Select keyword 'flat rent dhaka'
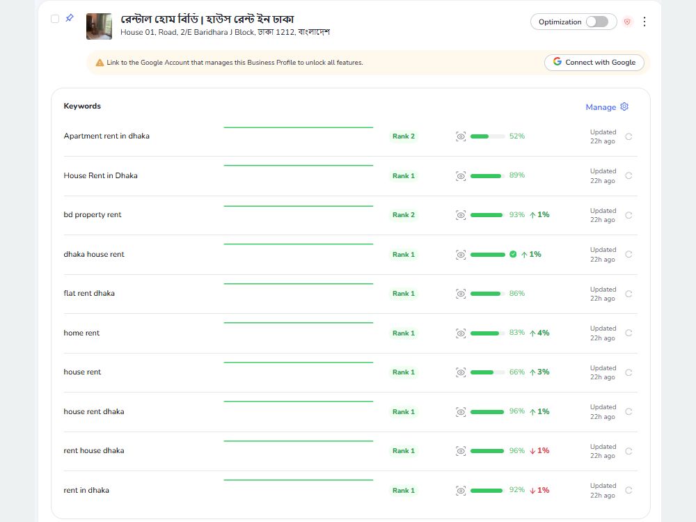This screenshot has height=522, width=696. click(x=89, y=293)
